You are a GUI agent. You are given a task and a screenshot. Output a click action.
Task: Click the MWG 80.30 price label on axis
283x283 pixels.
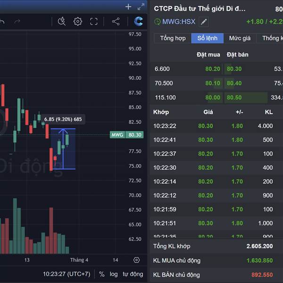126,135
